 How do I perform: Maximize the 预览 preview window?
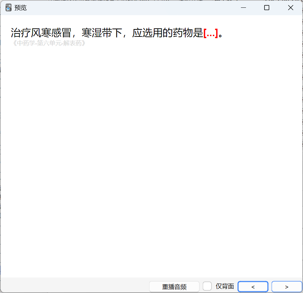pos(267,8)
